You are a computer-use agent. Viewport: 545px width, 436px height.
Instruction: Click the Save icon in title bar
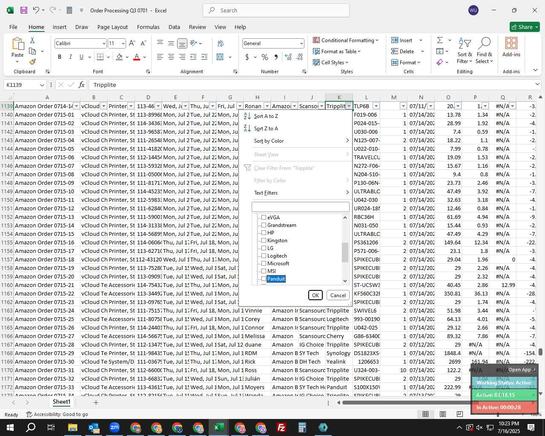tap(23, 10)
